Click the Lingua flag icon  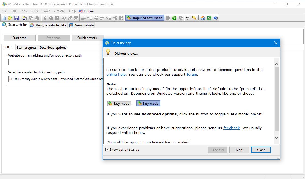[x=81, y=11]
